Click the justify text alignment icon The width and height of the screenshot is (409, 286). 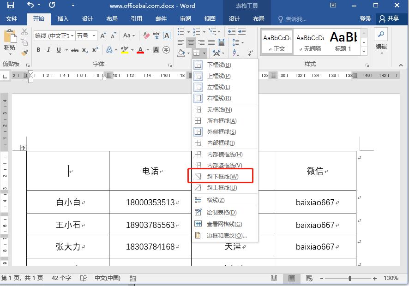211,42
